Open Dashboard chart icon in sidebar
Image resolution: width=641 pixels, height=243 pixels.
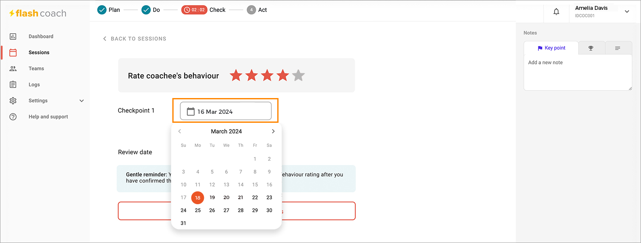click(x=13, y=37)
